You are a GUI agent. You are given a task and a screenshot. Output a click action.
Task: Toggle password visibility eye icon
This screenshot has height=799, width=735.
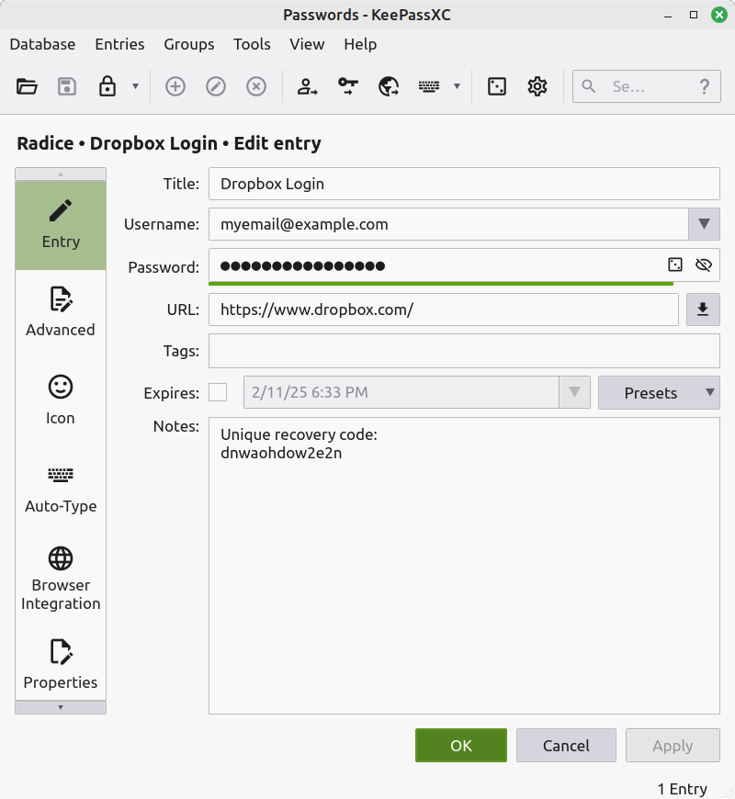pyautogui.click(x=704, y=265)
